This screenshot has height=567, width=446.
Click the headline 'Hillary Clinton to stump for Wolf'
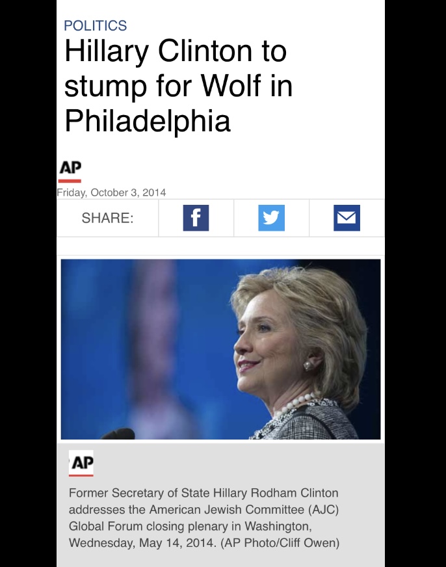pyautogui.click(x=179, y=68)
